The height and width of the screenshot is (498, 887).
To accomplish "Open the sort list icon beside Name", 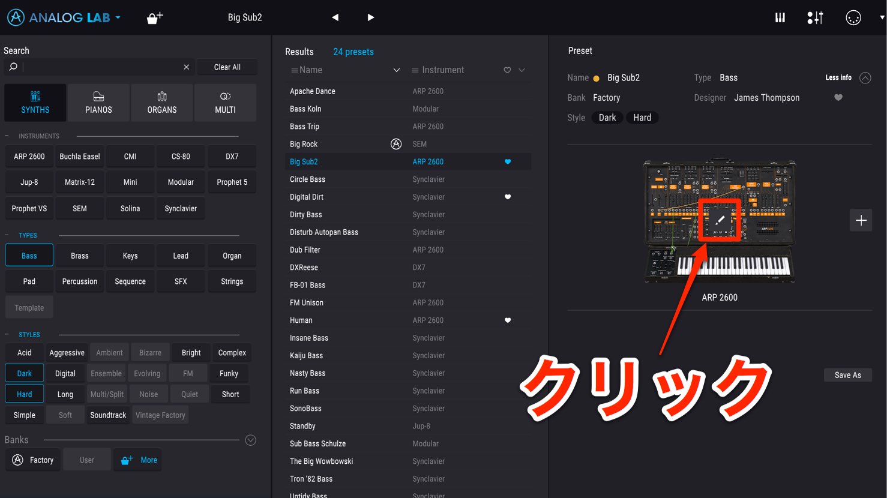I will click(295, 70).
